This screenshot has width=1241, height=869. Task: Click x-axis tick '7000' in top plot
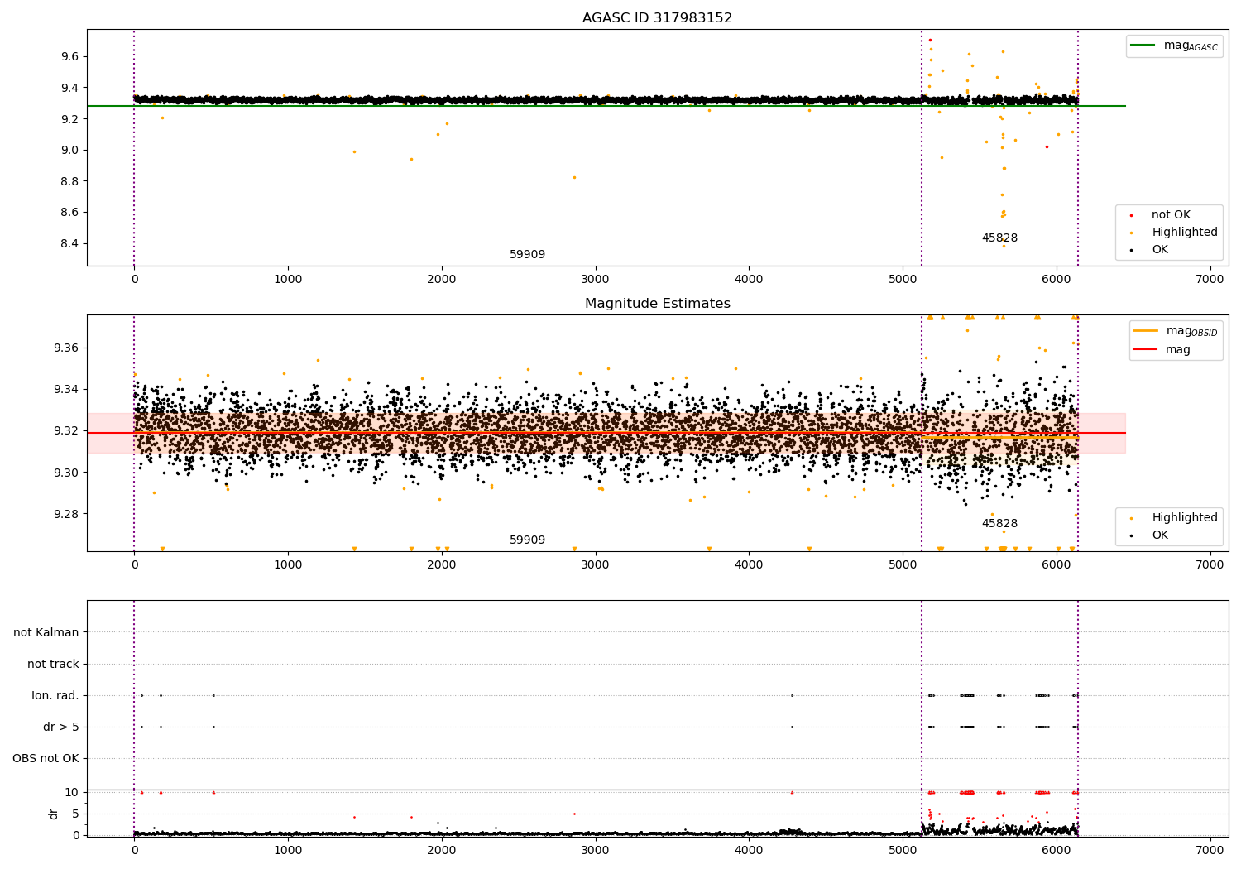tap(1210, 280)
